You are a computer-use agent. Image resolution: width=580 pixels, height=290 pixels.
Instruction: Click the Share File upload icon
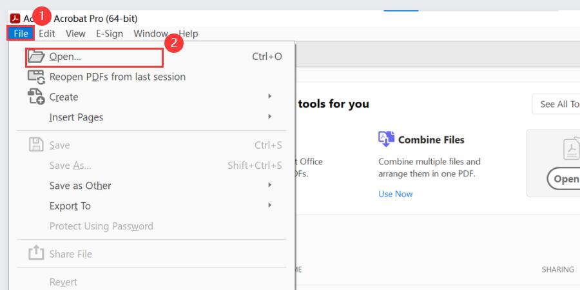click(36, 254)
